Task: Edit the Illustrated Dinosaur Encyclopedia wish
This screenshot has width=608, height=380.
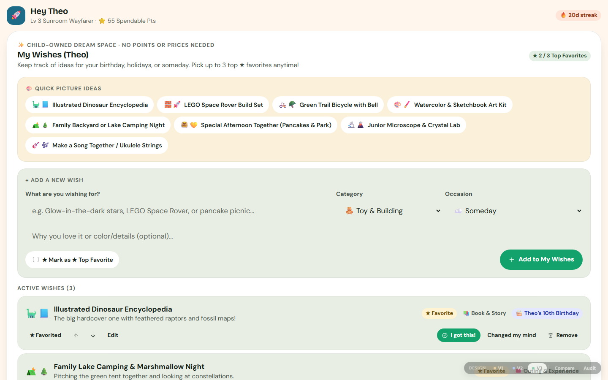Action: tap(113, 335)
